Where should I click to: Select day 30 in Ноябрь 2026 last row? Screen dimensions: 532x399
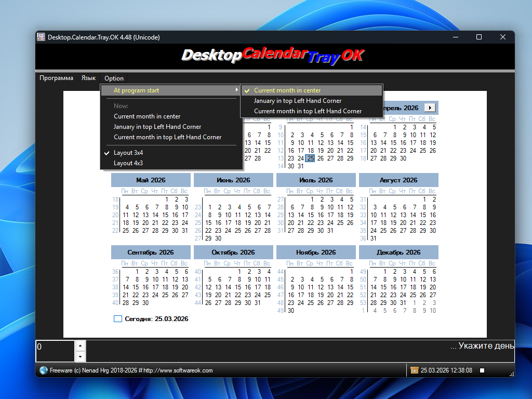pyautogui.click(x=291, y=311)
